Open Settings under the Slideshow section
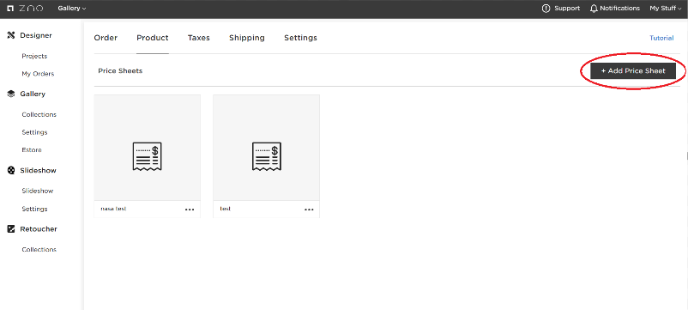 coord(34,209)
